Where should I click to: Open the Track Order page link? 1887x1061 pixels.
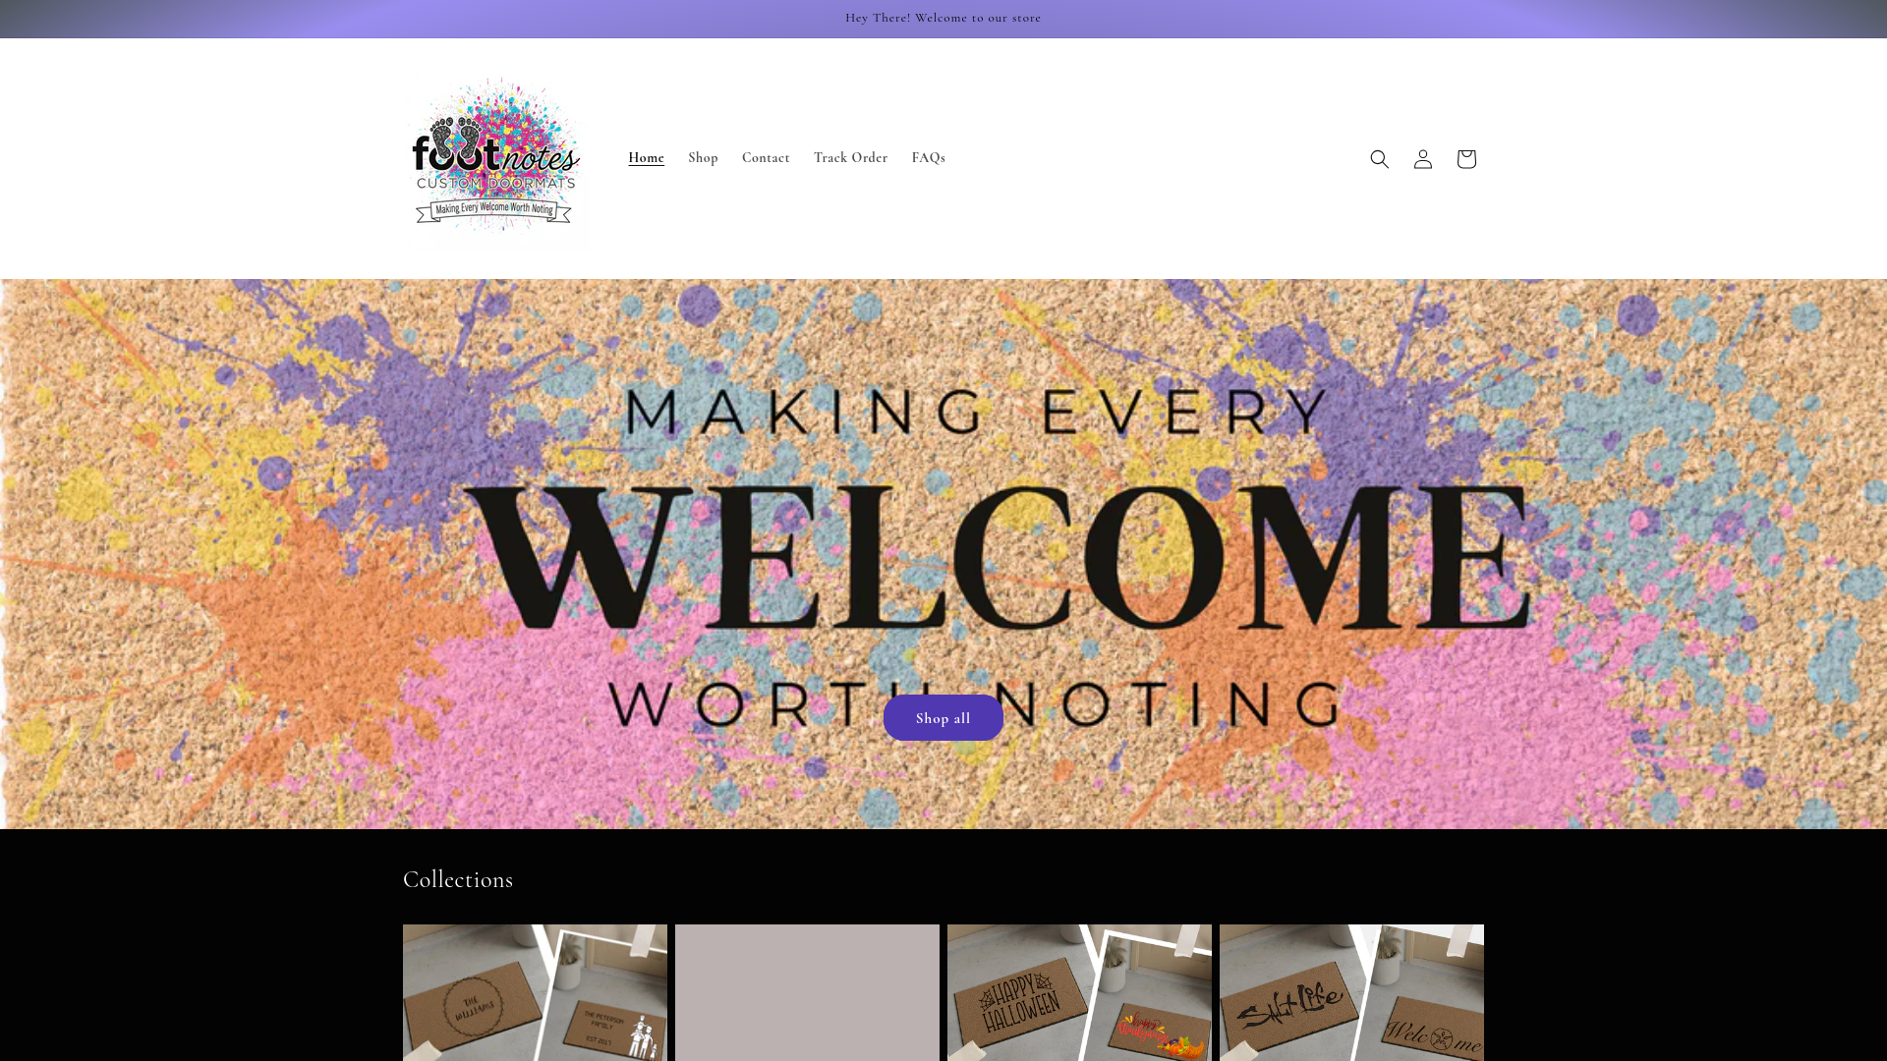(x=850, y=158)
